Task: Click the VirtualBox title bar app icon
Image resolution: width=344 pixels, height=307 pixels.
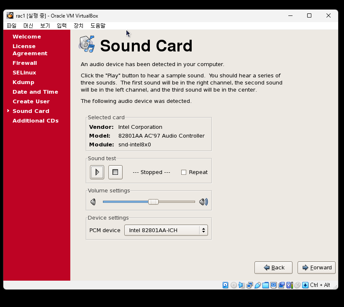Action: [10, 15]
